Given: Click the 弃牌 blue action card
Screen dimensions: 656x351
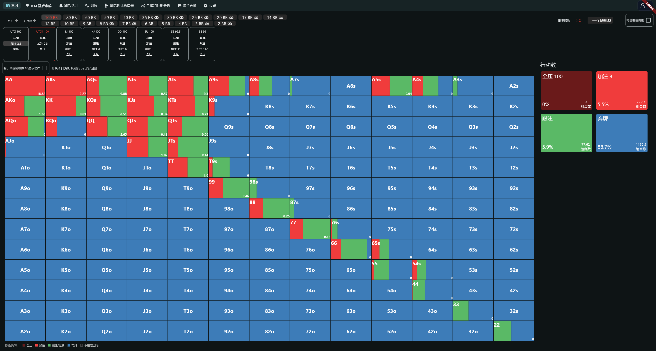Looking at the screenshot, I should pos(622,133).
